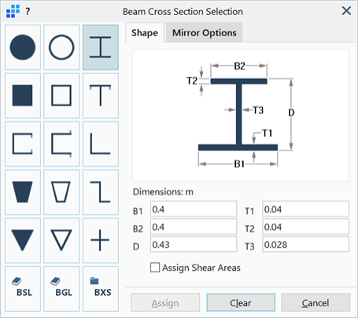
Task: Select the Z-section shape icon
Action: click(101, 192)
